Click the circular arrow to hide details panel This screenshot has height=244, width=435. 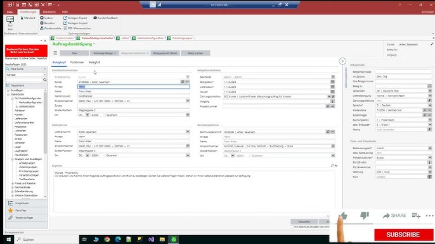click(342, 61)
